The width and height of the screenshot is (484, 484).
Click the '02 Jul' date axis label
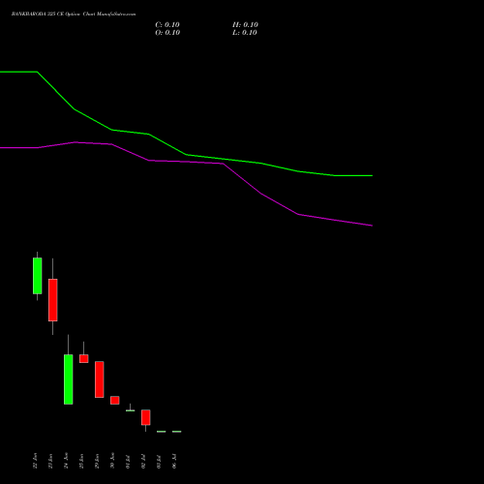coord(143,462)
